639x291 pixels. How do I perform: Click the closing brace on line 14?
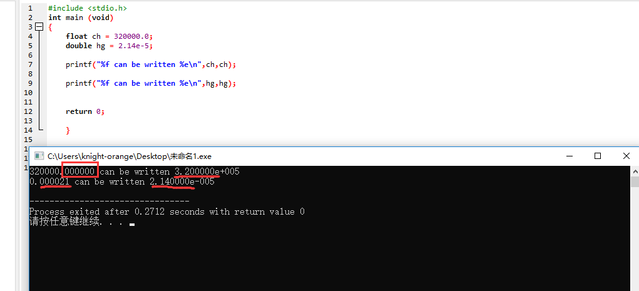68,130
